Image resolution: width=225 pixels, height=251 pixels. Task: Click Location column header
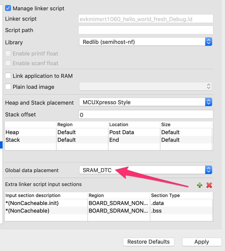[134, 125]
